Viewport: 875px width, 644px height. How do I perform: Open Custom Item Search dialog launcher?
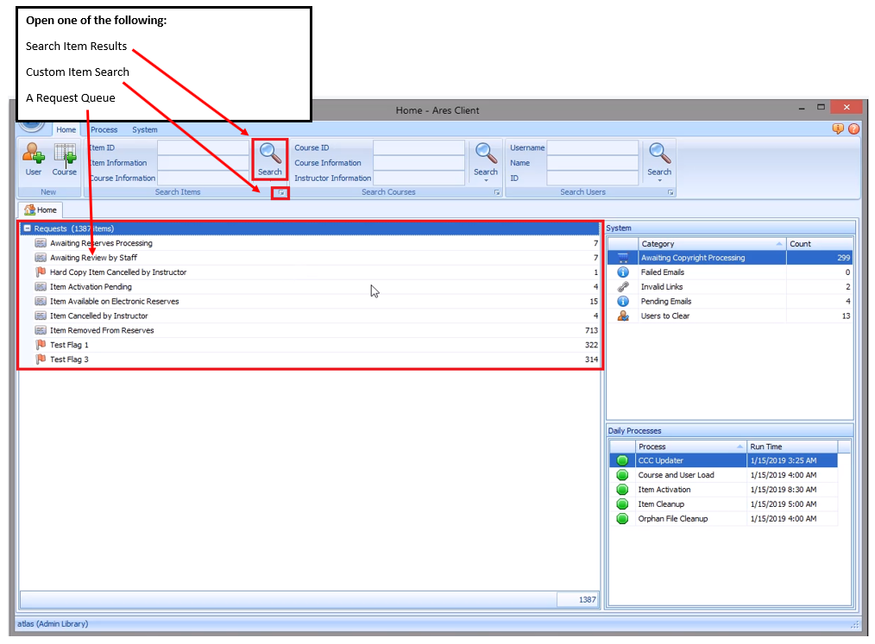point(280,194)
